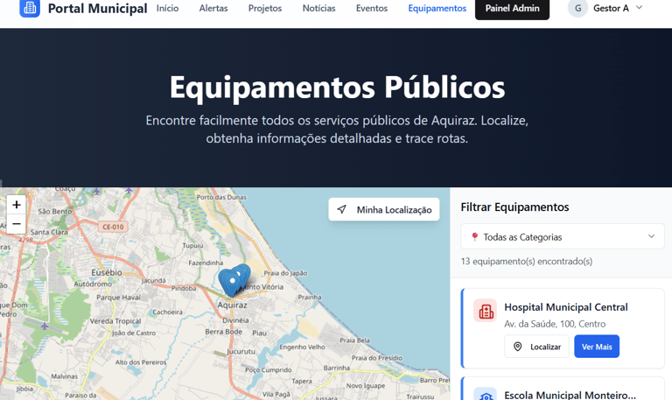Select the Hospital Municipal Central title

coord(566,307)
